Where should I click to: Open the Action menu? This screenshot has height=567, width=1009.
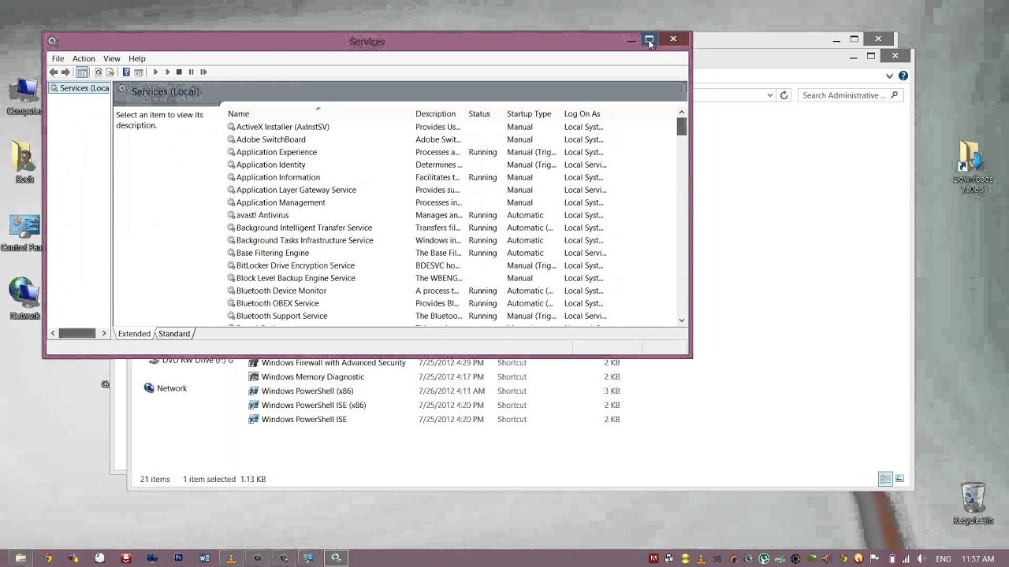(84, 58)
